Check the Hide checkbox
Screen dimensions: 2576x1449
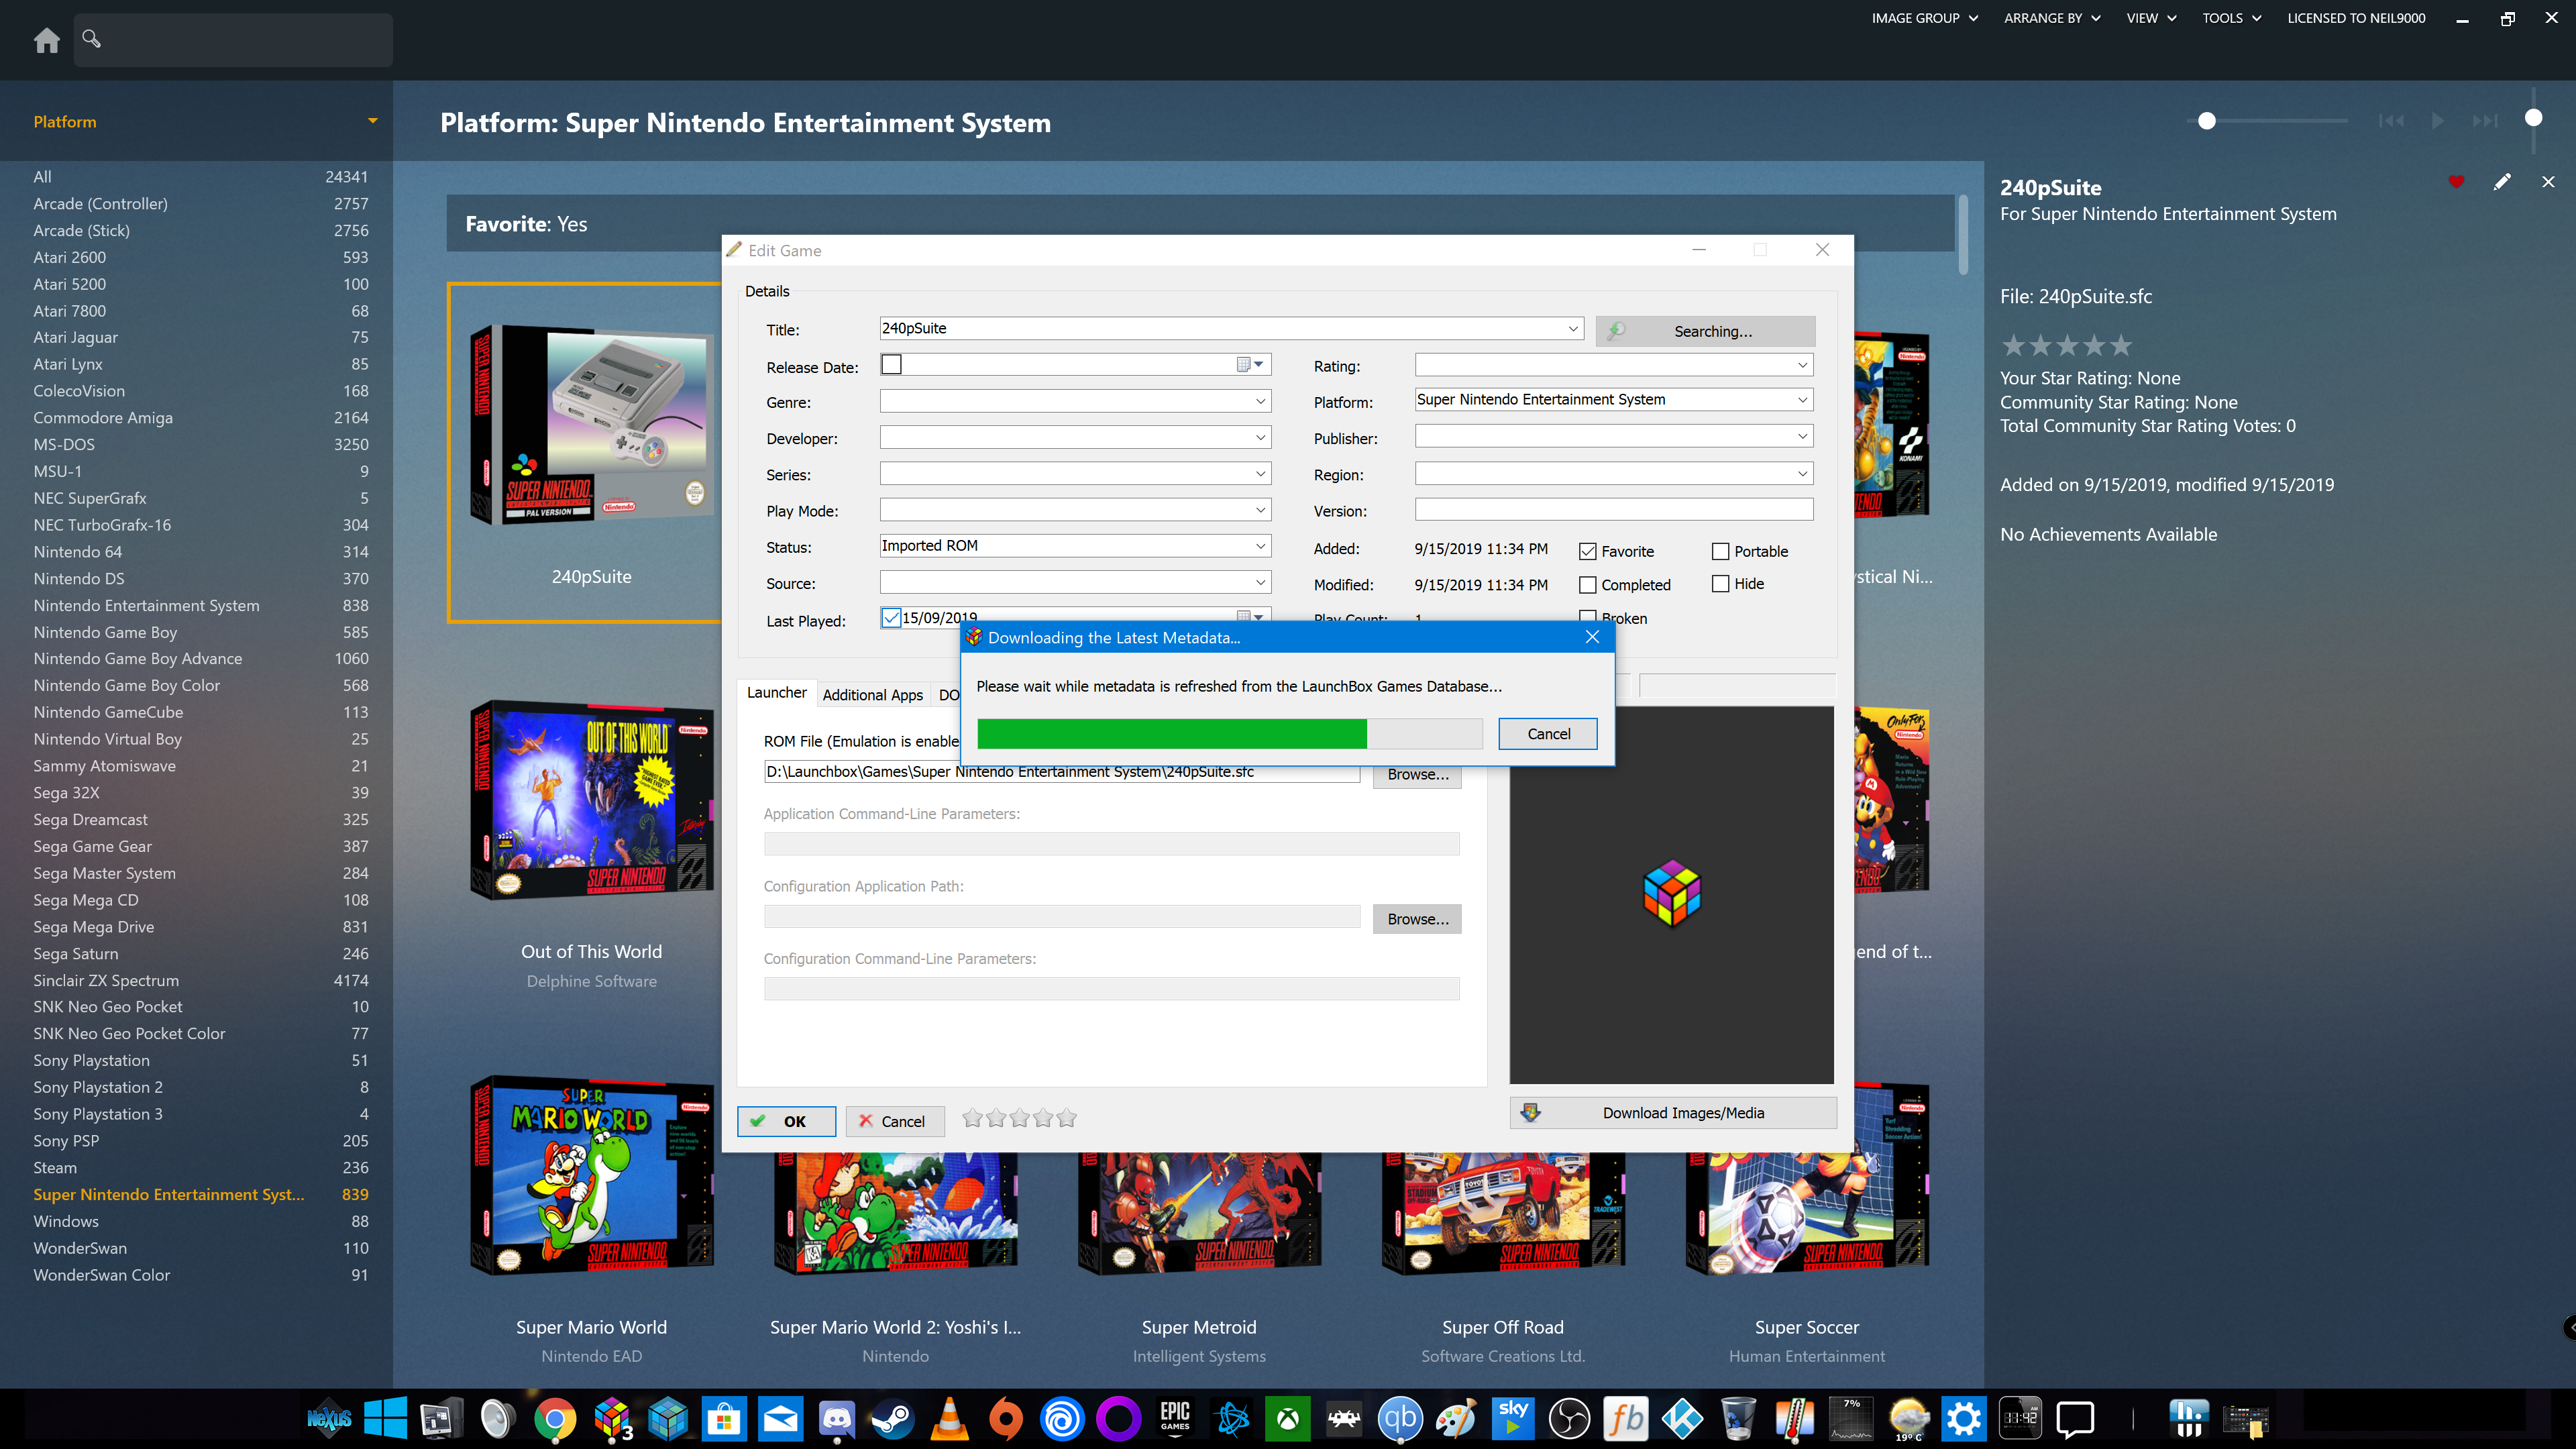(1720, 584)
